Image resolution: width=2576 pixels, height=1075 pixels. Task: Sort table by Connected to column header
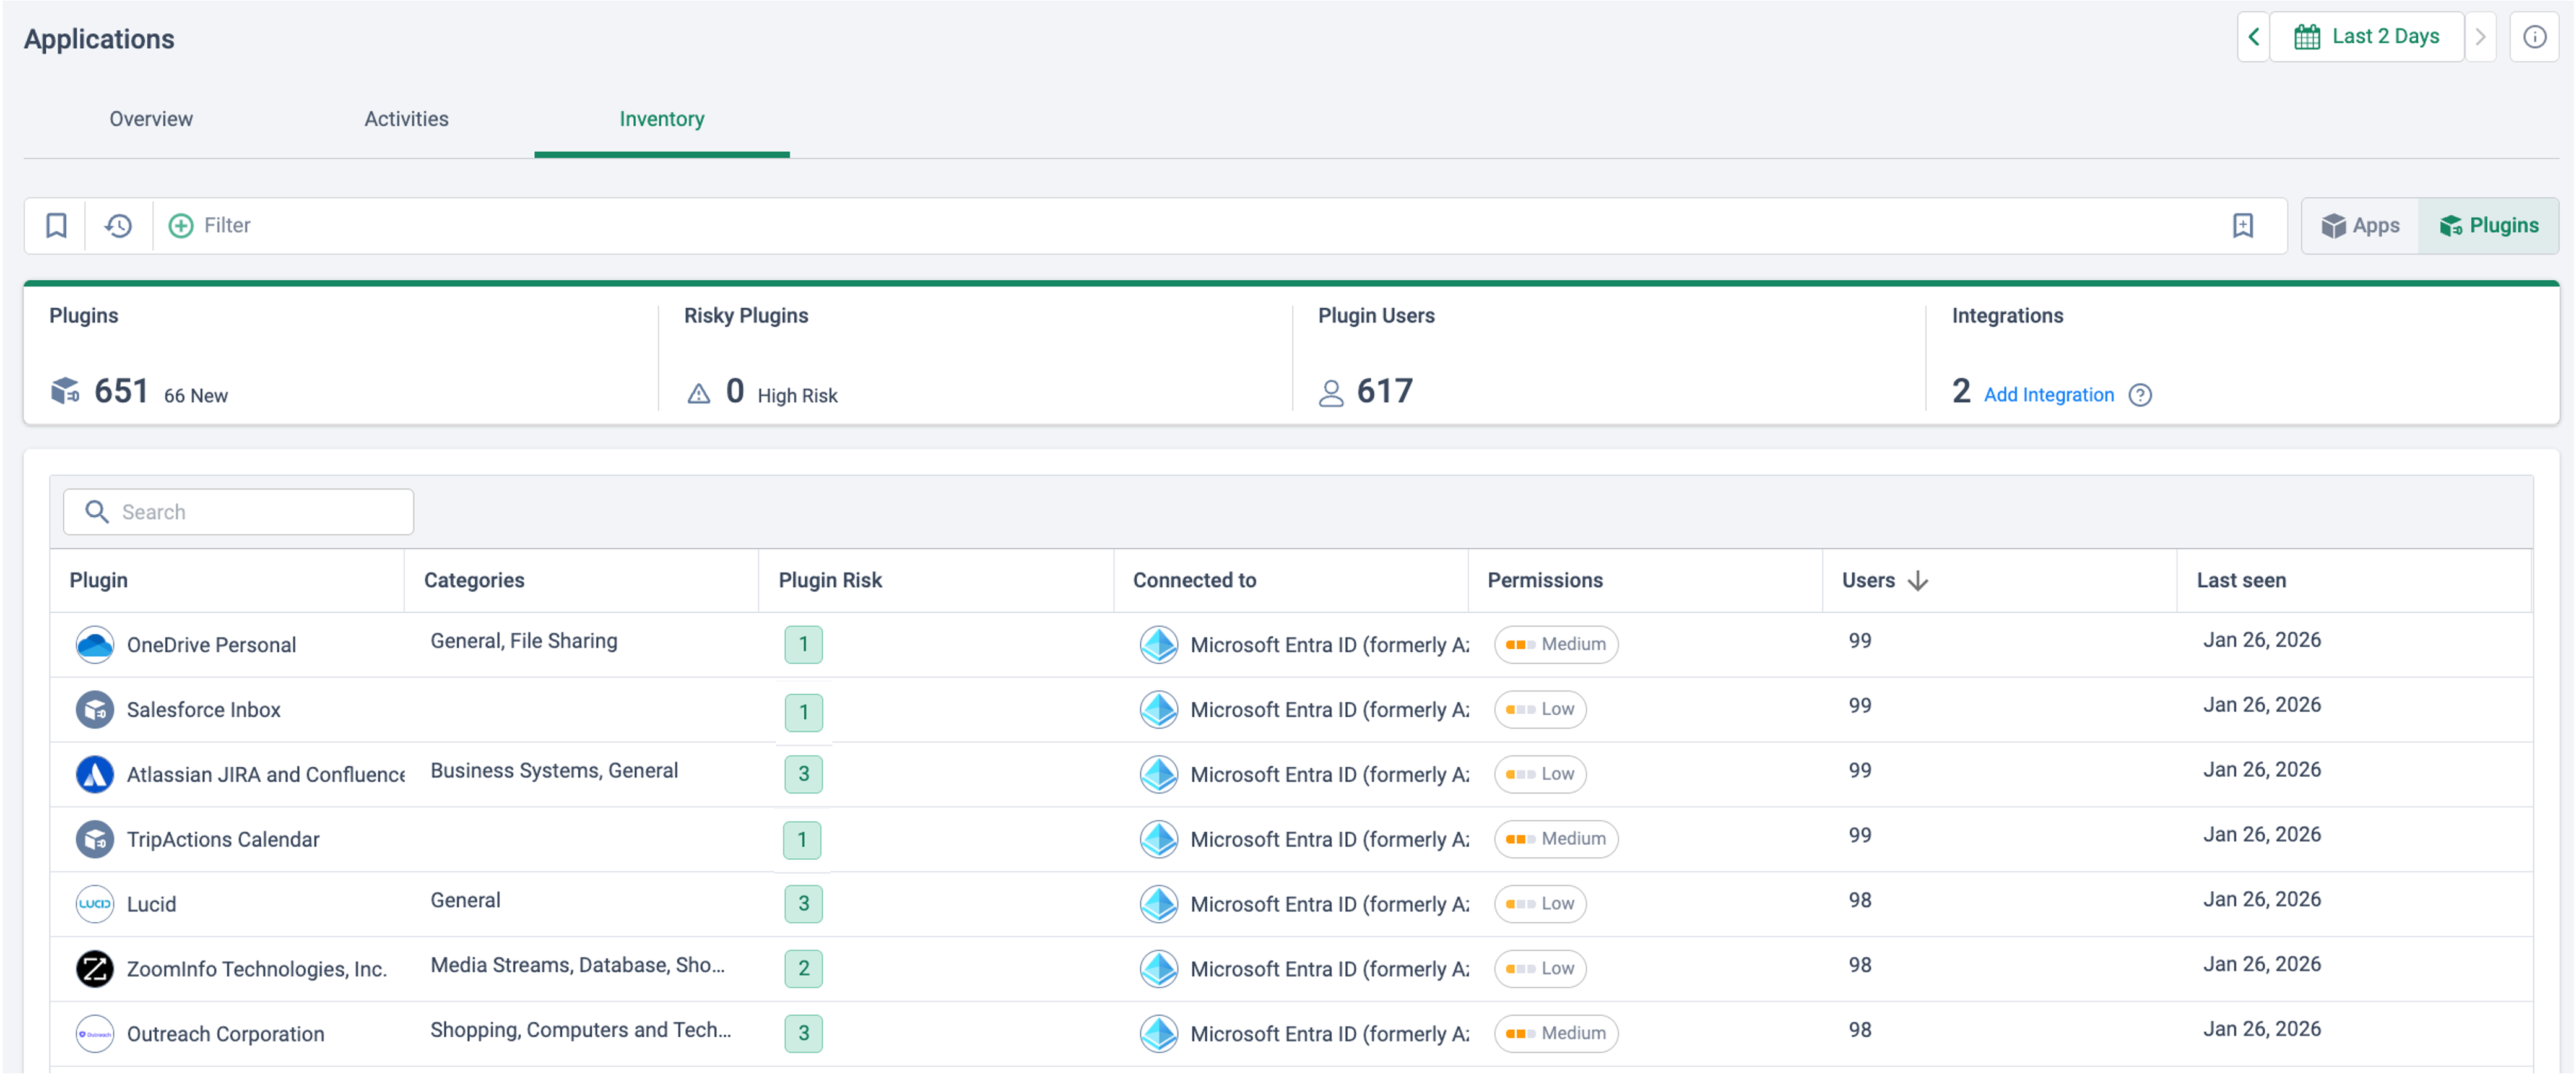pos(1194,581)
